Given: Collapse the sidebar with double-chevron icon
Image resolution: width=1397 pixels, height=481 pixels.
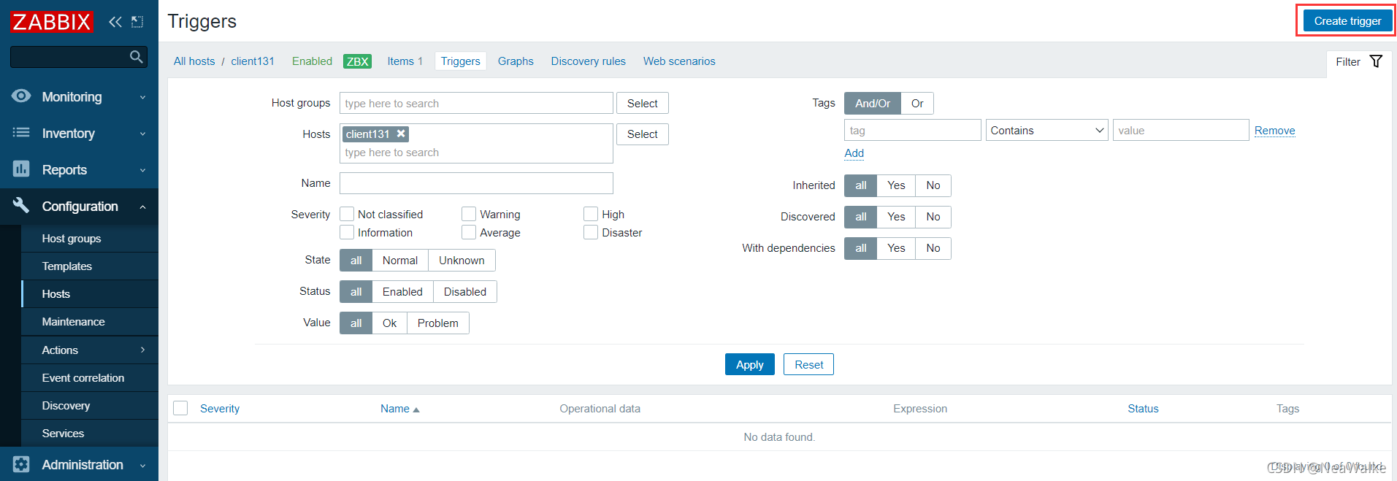Looking at the screenshot, I should coord(115,22).
